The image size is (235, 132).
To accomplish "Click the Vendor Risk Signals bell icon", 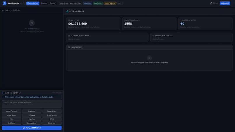I will [153, 36].
